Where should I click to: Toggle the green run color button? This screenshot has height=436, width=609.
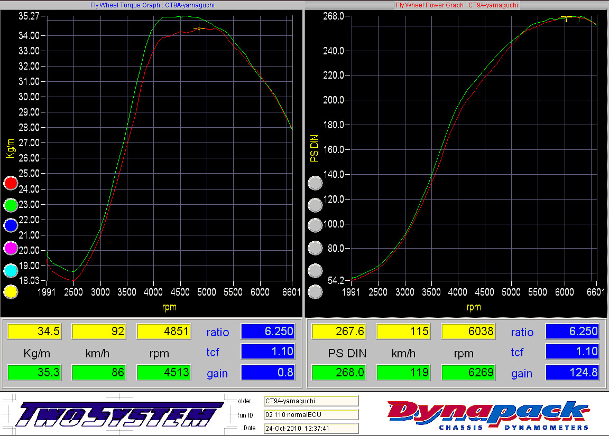pyautogui.click(x=11, y=205)
